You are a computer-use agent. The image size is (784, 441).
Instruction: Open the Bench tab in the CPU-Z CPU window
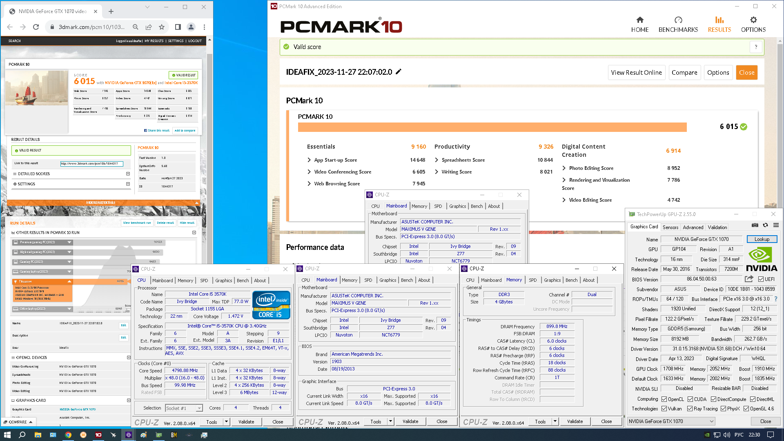(x=243, y=281)
